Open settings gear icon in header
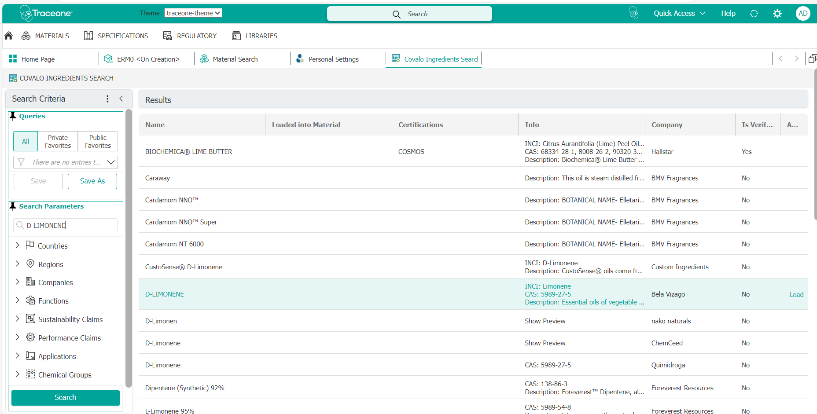 tap(777, 14)
